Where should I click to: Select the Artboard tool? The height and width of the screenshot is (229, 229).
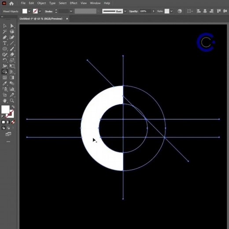(x=5, y=95)
